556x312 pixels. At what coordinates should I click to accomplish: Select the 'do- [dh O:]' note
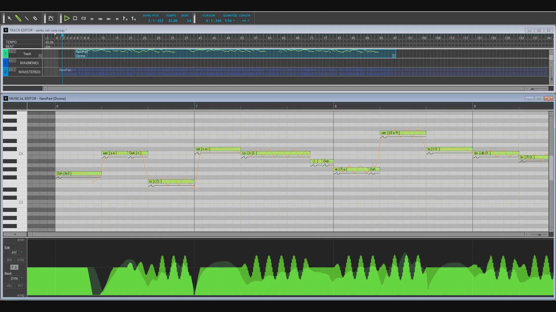pos(496,153)
